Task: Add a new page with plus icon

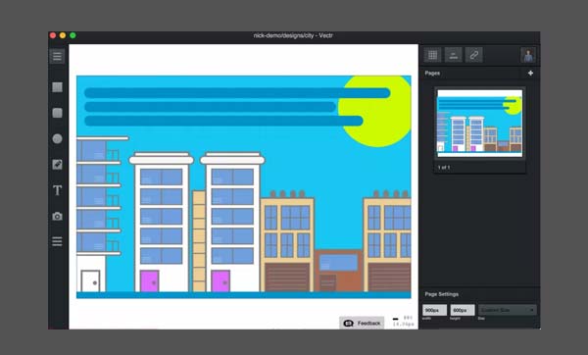Action: coord(530,74)
